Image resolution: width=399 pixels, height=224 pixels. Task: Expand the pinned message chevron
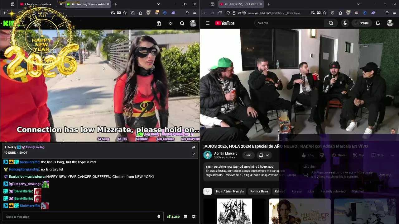pyautogui.click(x=194, y=154)
